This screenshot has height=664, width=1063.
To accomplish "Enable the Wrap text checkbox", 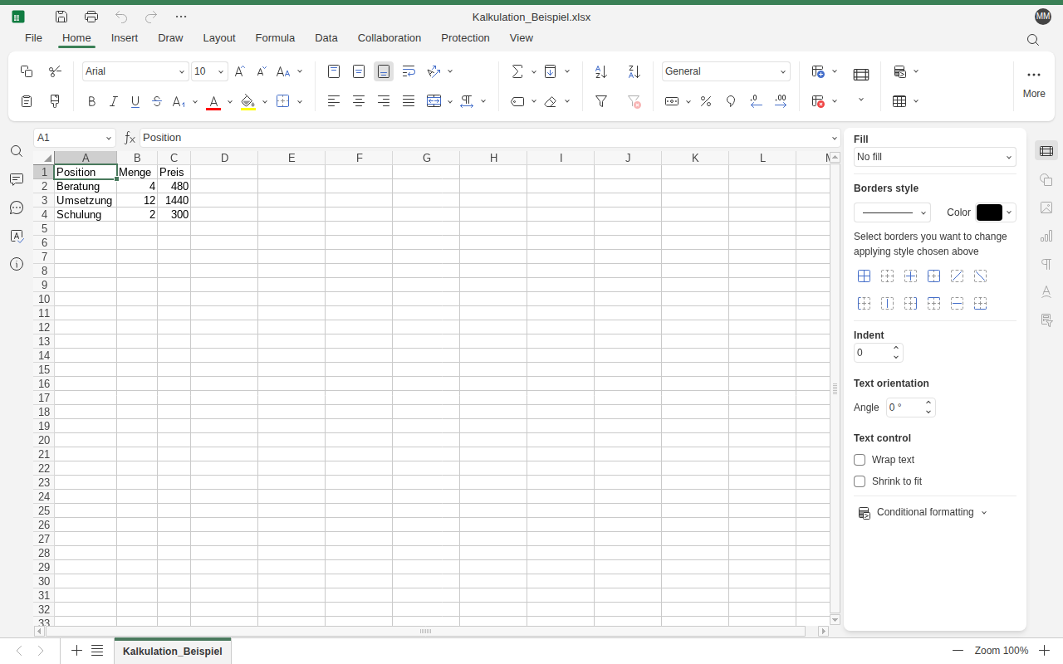I will pyautogui.click(x=860, y=460).
